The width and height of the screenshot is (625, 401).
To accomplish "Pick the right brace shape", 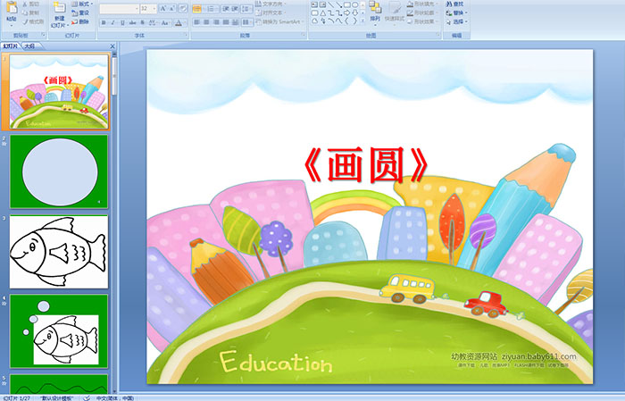I will pyautogui.click(x=354, y=21).
